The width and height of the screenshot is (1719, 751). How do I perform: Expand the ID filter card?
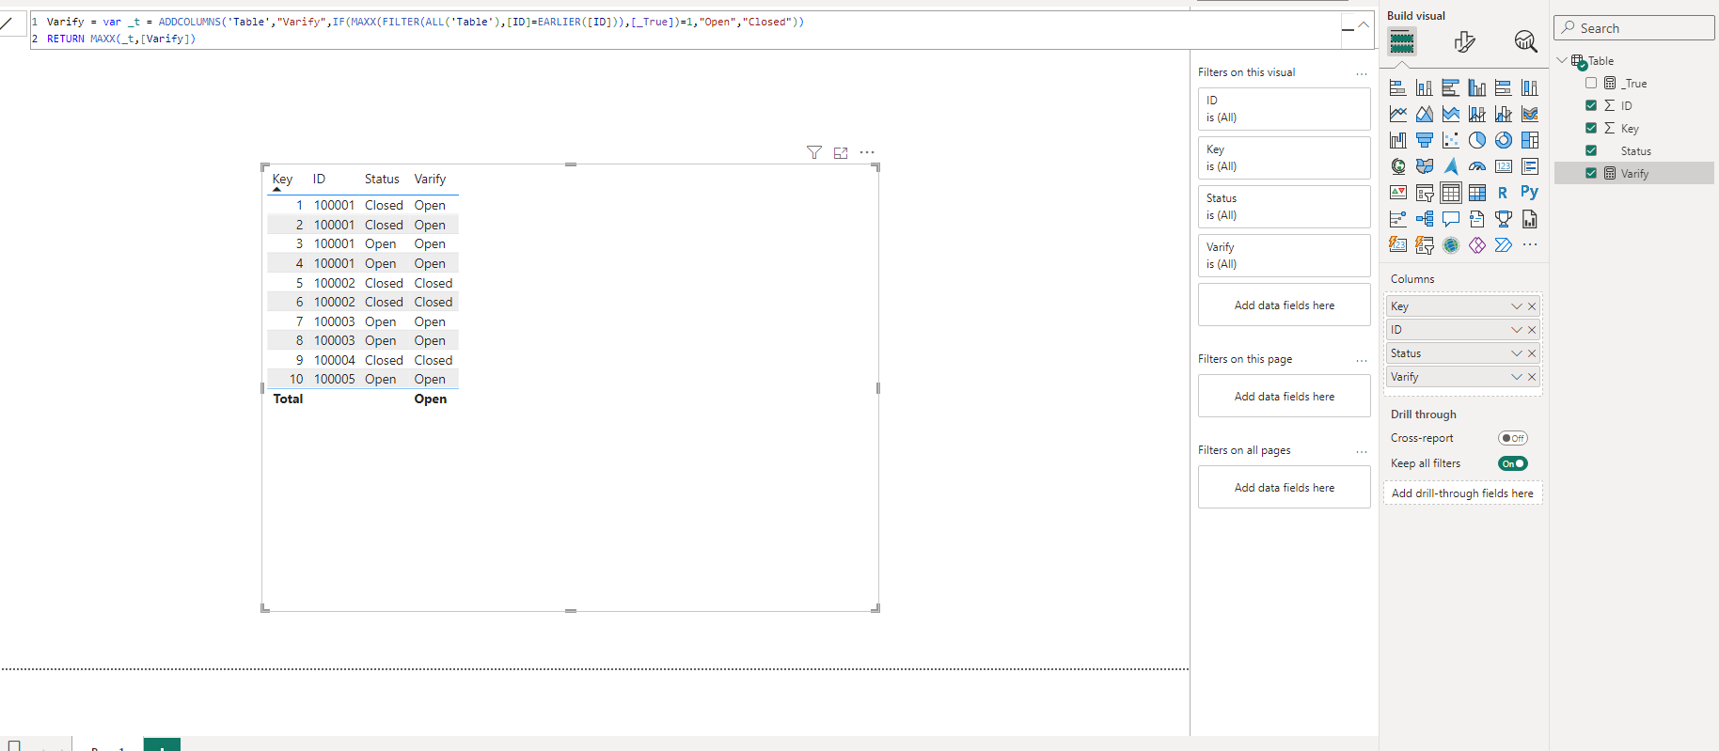click(1284, 109)
